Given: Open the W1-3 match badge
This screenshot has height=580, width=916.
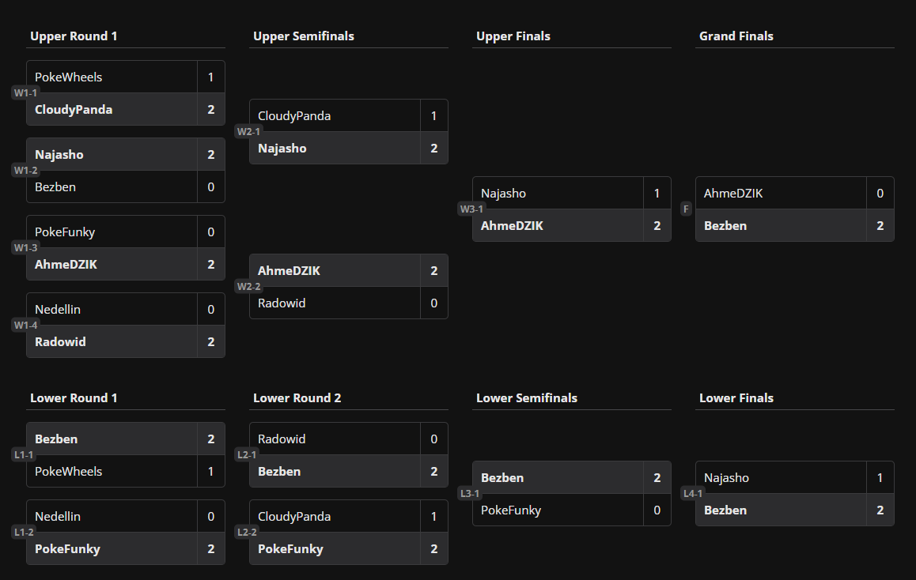Looking at the screenshot, I should (25, 248).
